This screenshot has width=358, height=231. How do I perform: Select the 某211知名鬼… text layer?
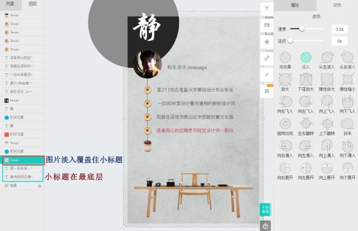22,83
